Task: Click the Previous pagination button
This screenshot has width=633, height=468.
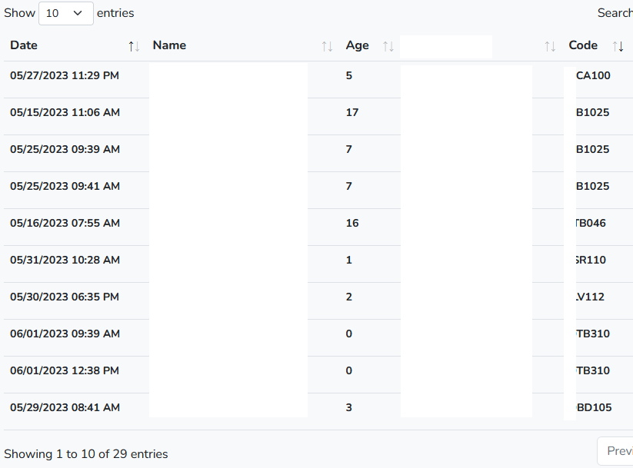Action: [618, 450]
